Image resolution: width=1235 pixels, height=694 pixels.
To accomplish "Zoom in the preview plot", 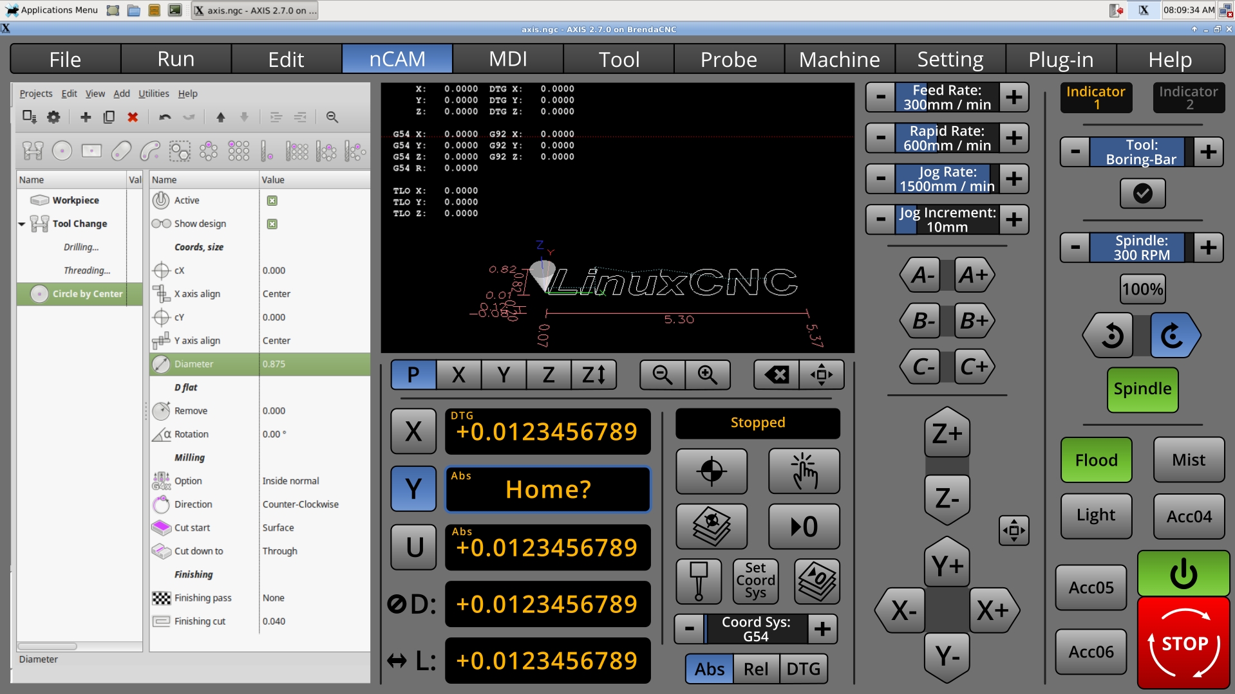I will point(708,374).
